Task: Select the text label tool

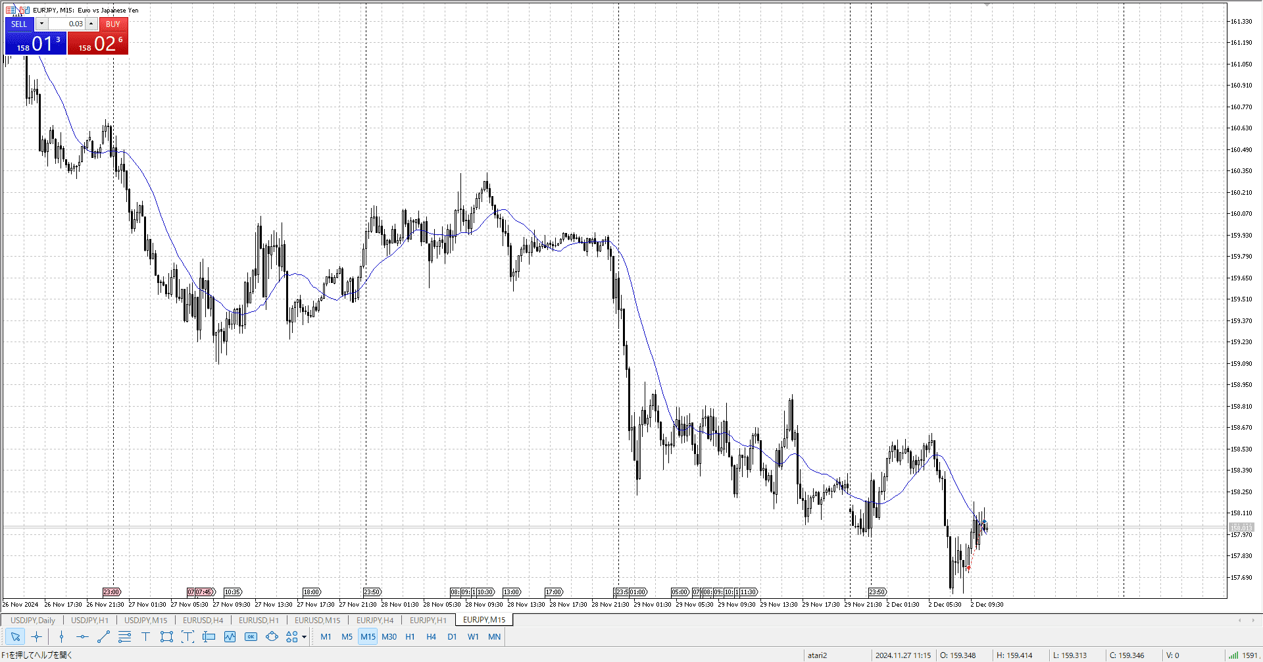Action: (145, 636)
